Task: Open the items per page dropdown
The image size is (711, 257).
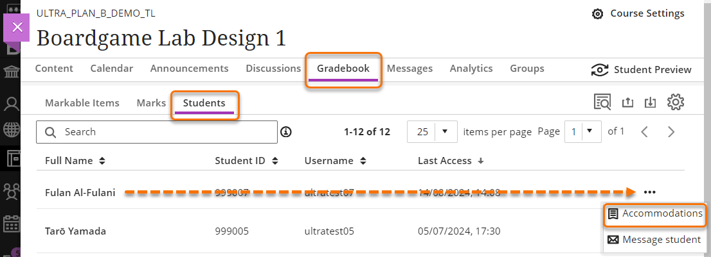Action: click(x=432, y=132)
